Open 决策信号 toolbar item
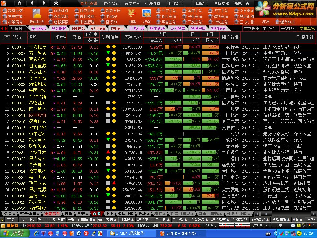Image resolution: width=317 pixels, height=238 pixels. [13, 22]
